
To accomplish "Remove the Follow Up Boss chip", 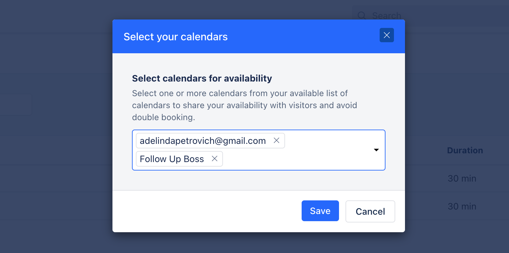I will coord(215,159).
